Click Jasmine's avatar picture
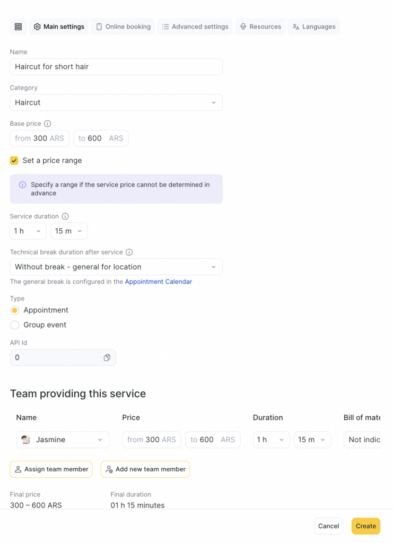Viewport: 393px width, 543px height. click(x=25, y=440)
